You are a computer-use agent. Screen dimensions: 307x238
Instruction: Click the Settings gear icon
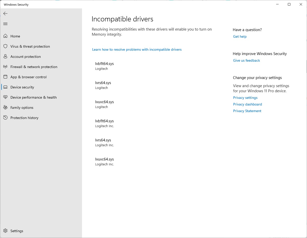pyautogui.click(x=5, y=231)
